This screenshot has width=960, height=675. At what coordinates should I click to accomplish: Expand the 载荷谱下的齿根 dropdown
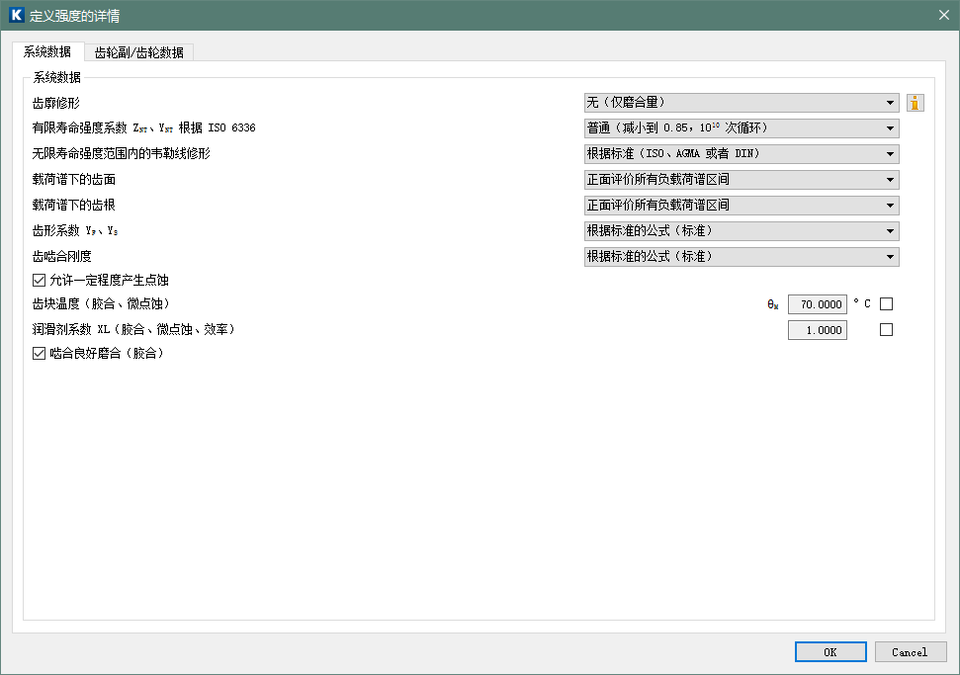[742, 206]
